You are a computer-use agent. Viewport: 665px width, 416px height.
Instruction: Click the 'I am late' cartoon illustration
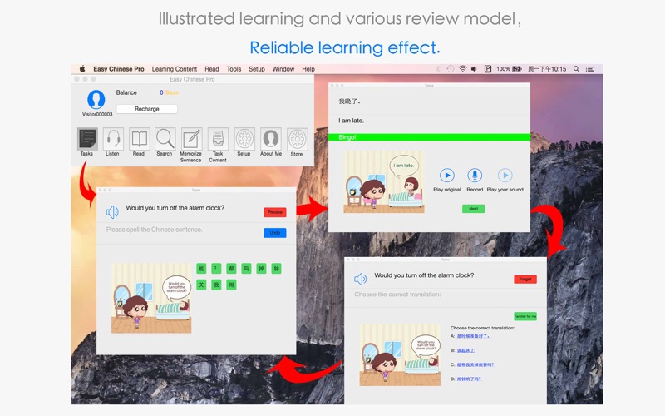[x=384, y=181]
